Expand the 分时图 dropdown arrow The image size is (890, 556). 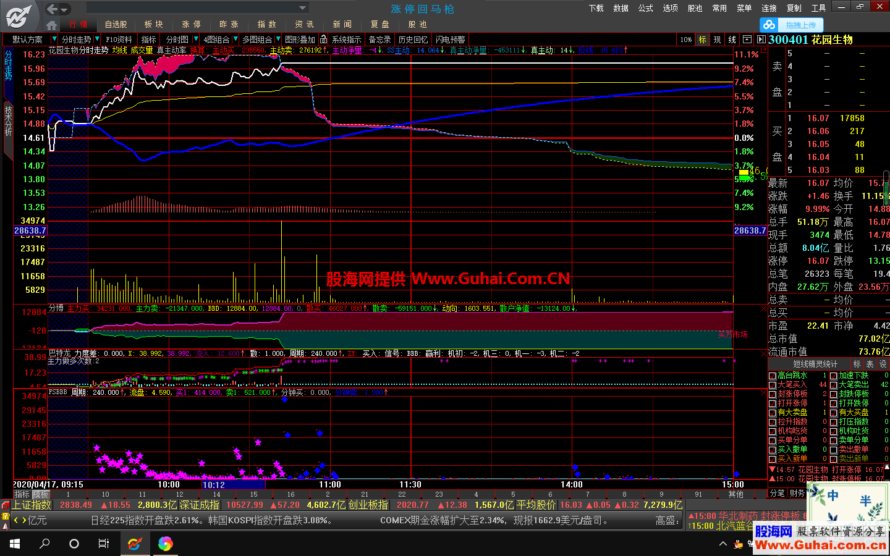pos(196,39)
